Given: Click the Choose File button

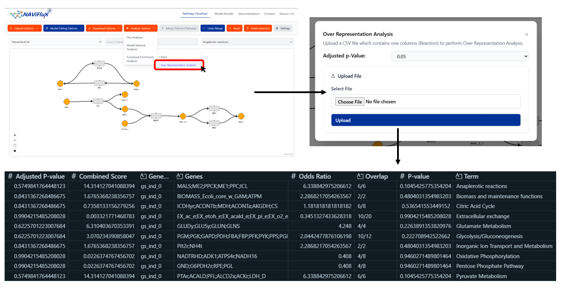Looking at the screenshot, I should (x=349, y=102).
